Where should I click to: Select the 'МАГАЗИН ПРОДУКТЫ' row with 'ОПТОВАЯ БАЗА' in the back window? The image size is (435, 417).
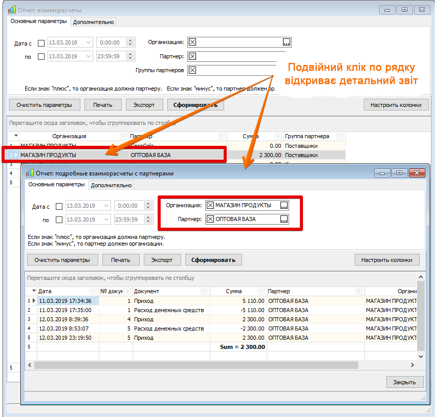point(177,155)
